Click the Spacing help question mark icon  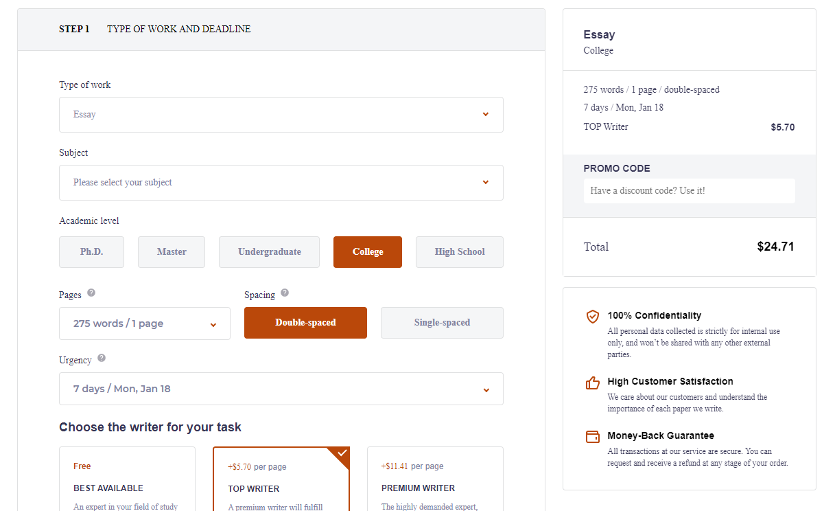pos(285,293)
